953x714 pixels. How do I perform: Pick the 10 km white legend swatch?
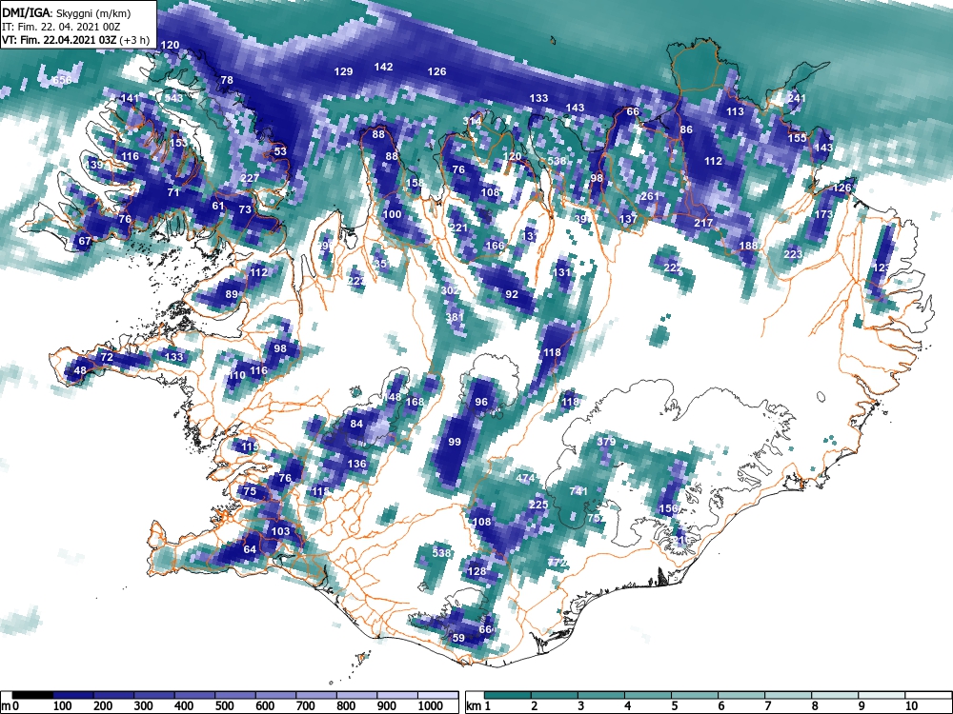(928, 695)
